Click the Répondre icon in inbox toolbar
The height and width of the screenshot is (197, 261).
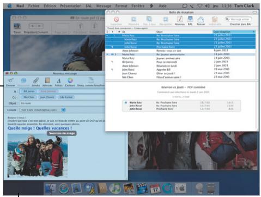pyautogui.click(x=133, y=19)
